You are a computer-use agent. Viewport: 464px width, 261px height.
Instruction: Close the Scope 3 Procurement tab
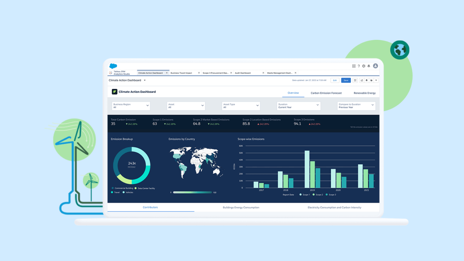click(x=231, y=73)
